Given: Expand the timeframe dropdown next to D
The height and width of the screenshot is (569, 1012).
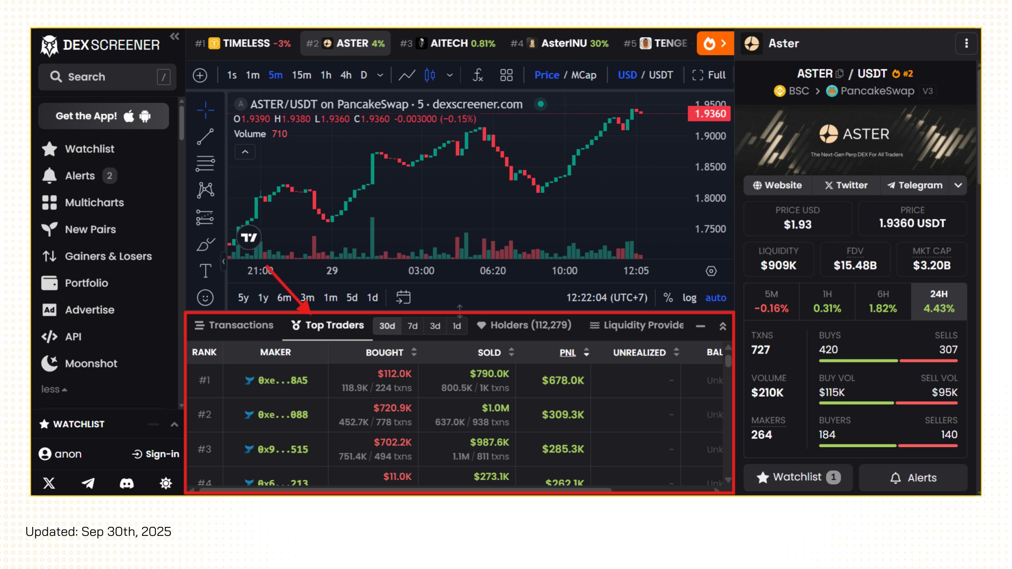Looking at the screenshot, I should pos(380,75).
